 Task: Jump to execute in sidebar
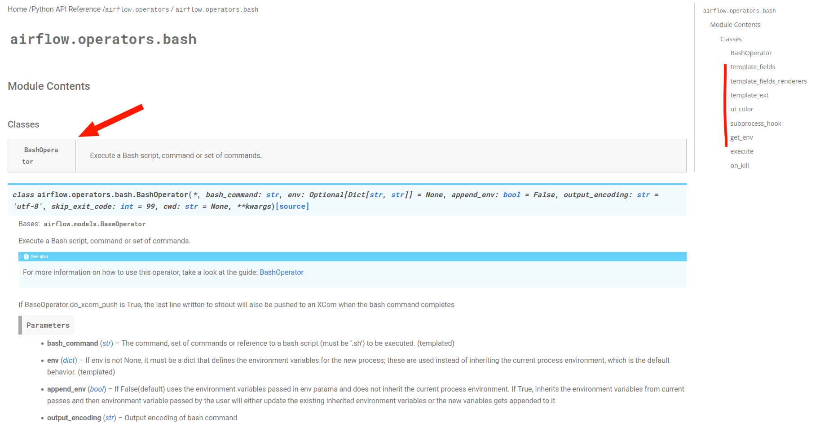pos(742,151)
